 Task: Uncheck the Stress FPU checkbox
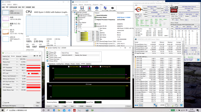(49, 54)
